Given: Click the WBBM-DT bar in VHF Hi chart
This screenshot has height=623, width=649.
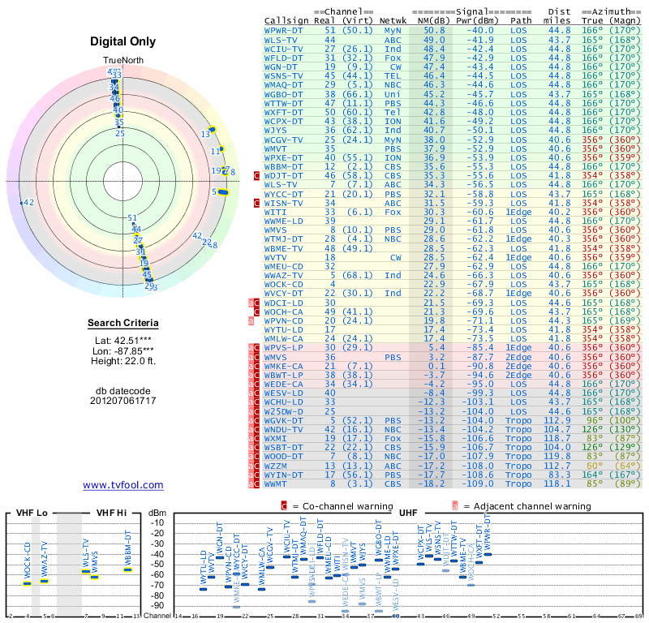Looking at the screenshot, I should click(x=127, y=570).
